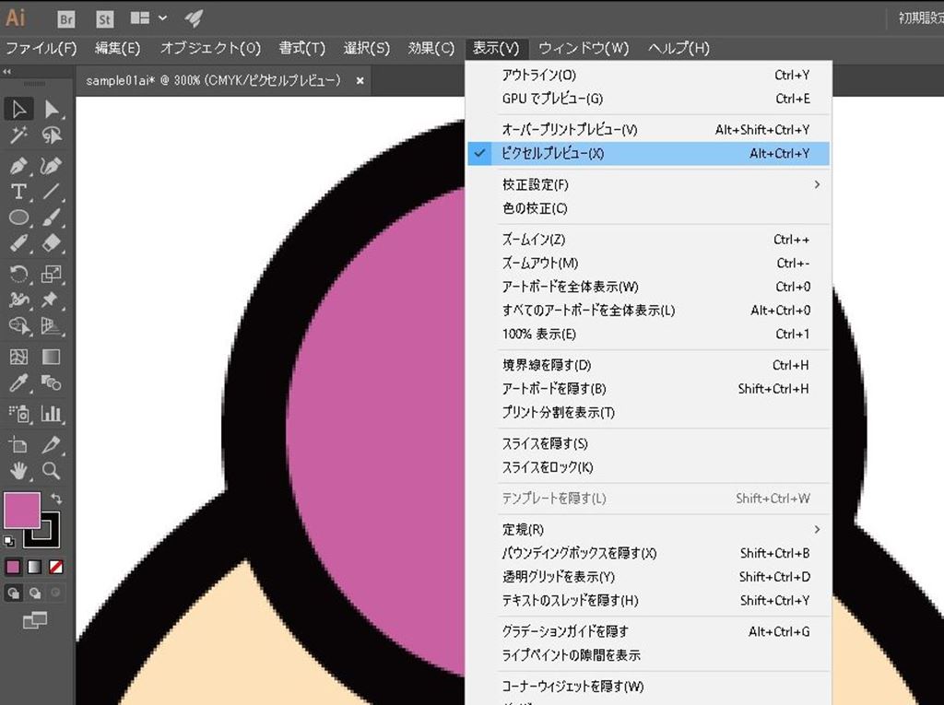Activate the Eyedropper tool
The image size is (944, 705).
click(x=18, y=382)
